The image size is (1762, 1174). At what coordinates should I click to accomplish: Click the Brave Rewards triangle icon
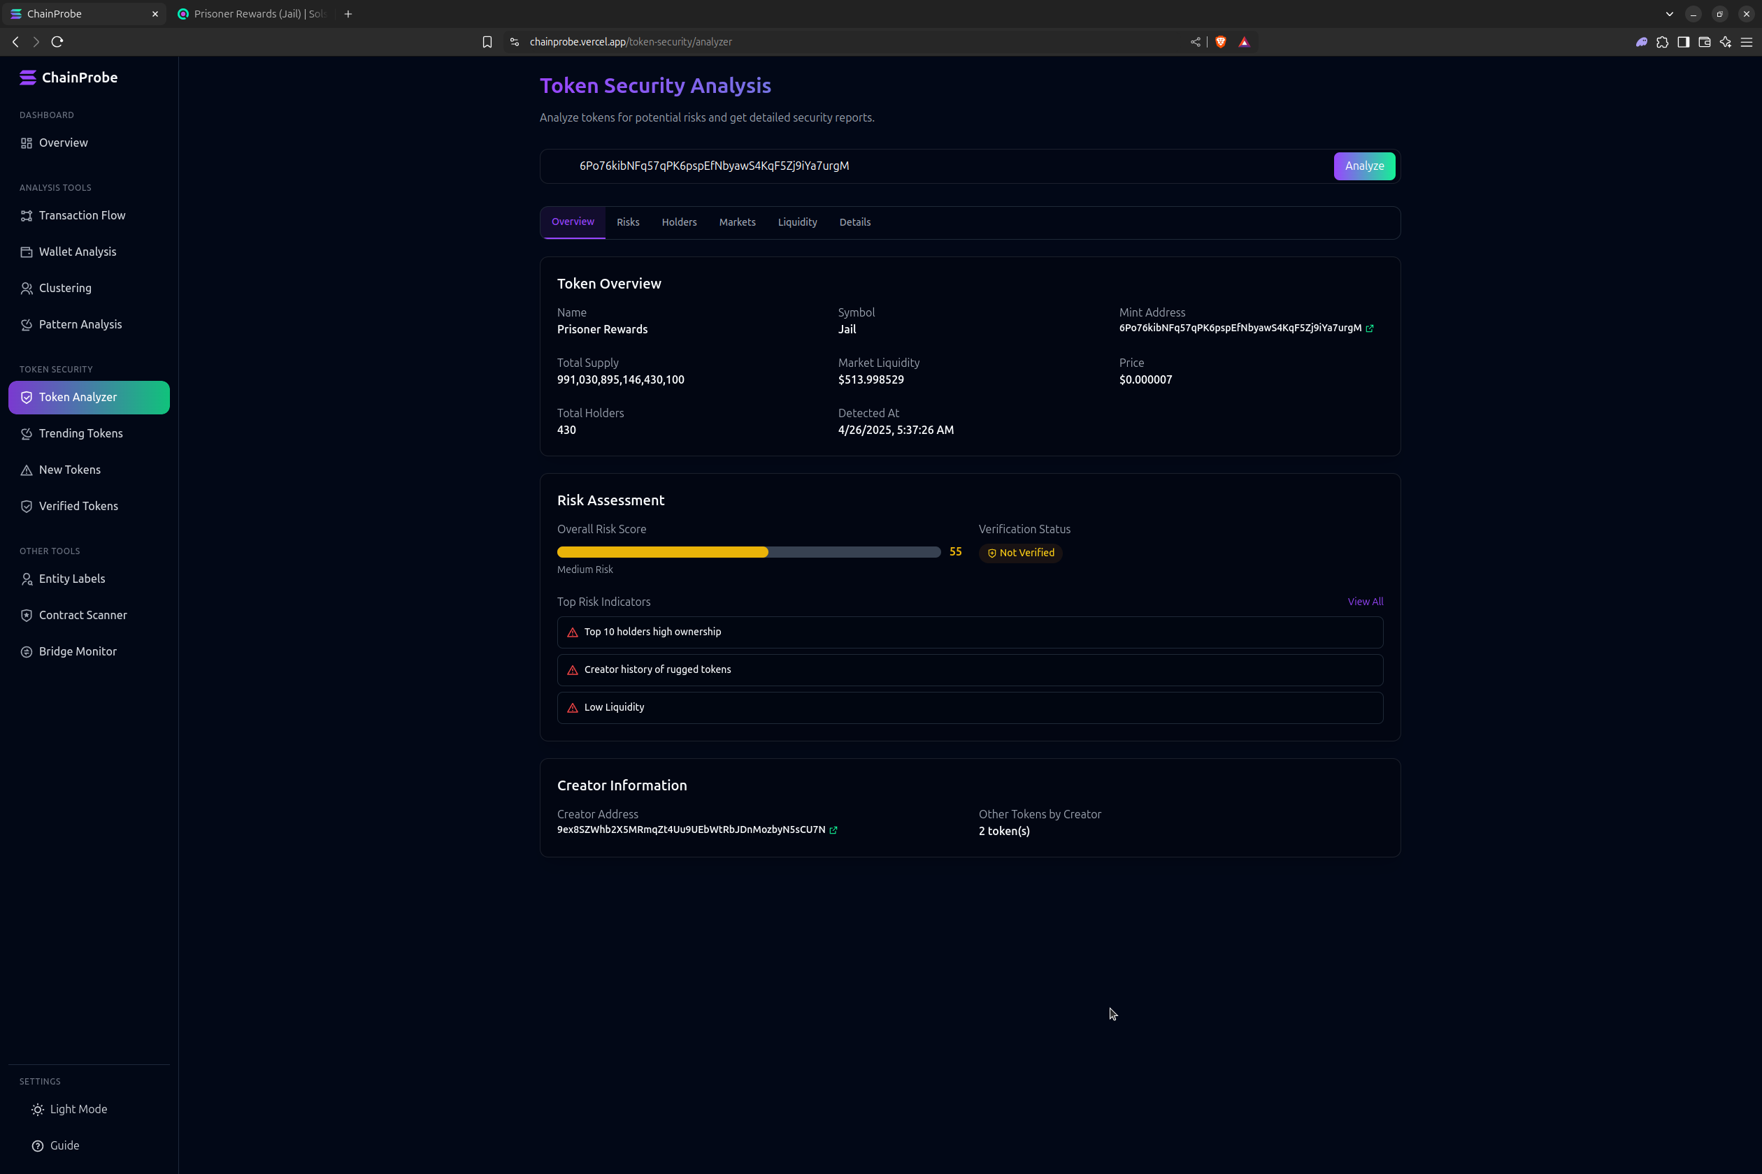click(x=1245, y=42)
